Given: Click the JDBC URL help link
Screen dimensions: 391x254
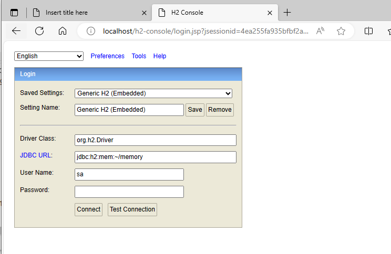Looking at the screenshot, I should tap(35, 155).
